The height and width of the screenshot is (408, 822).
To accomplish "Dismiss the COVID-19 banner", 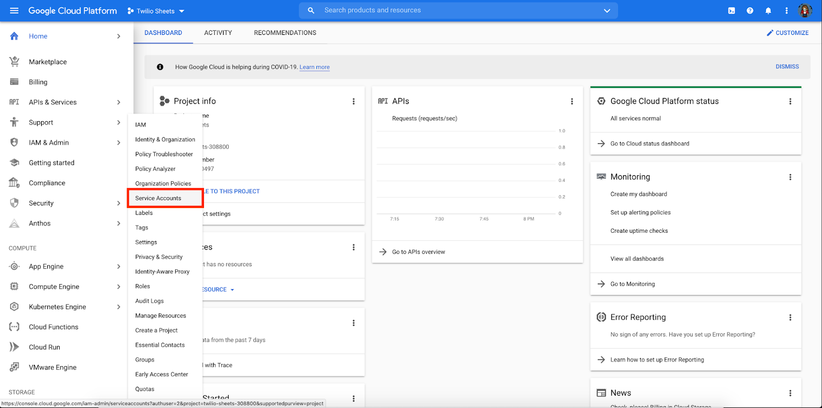I will (787, 67).
